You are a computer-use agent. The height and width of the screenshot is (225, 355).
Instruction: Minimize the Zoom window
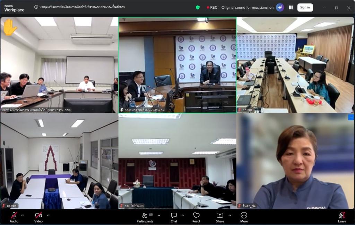[324, 8]
